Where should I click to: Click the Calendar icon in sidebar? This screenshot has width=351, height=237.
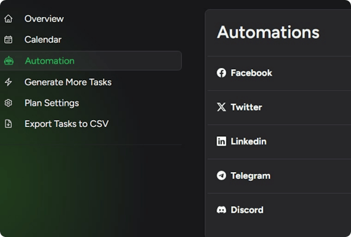(8, 40)
